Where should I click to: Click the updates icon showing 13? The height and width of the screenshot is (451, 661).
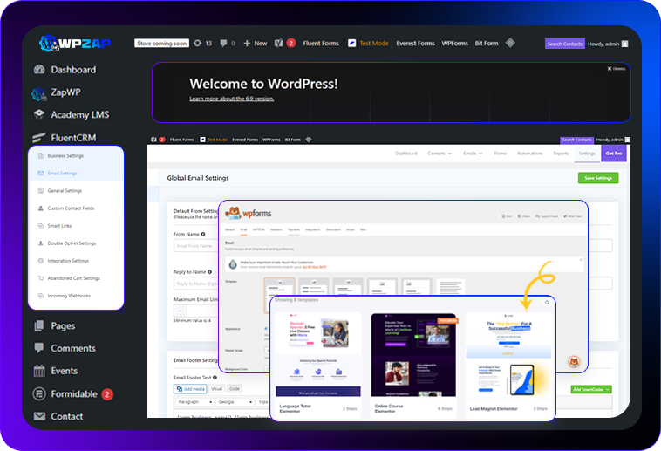[x=201, y=43]
